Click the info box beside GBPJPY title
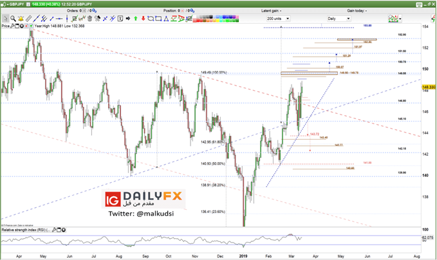The height and width of the screenshot is (260, 437). [28, 4]
